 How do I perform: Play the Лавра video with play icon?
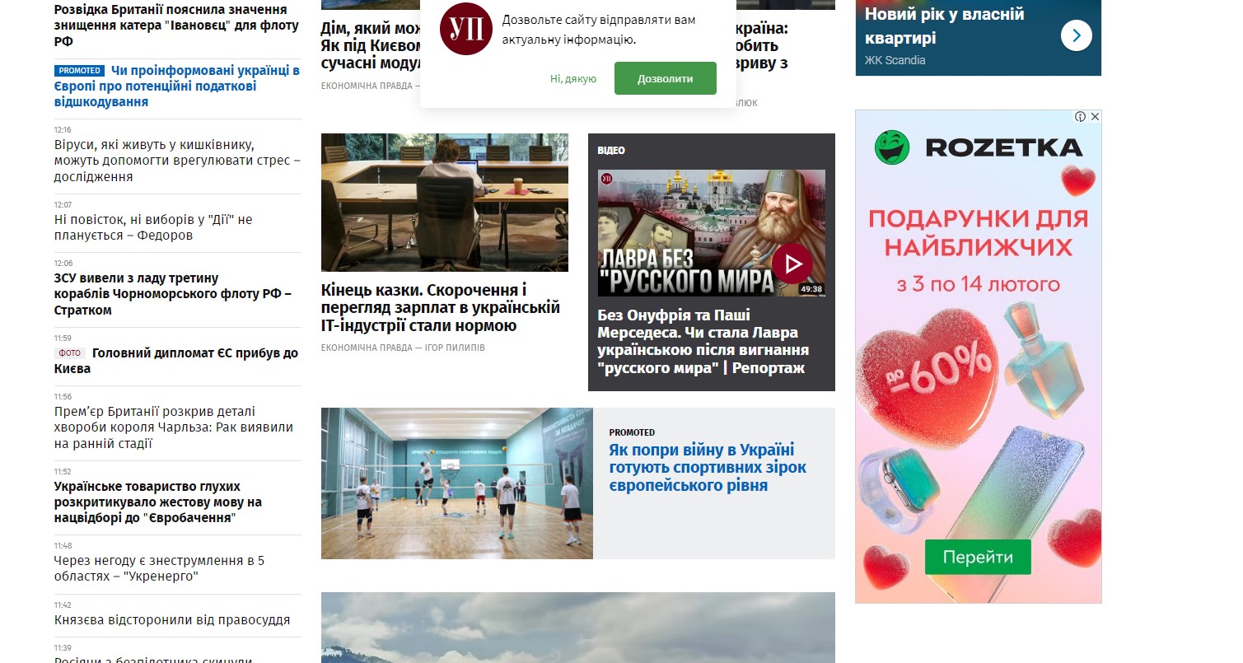(792, 264)
